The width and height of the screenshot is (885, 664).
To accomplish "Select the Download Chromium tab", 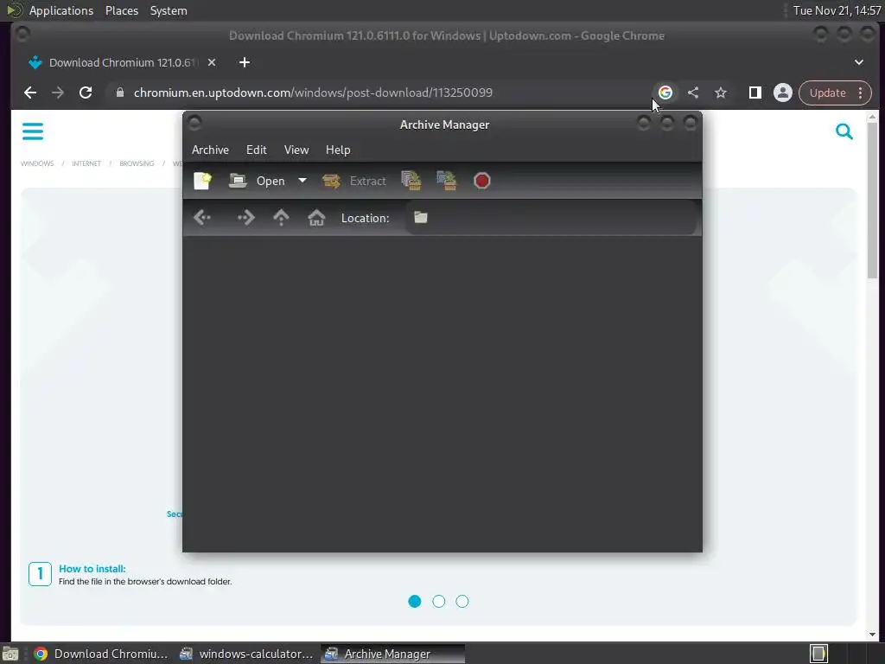I will [x=121, y=62].
